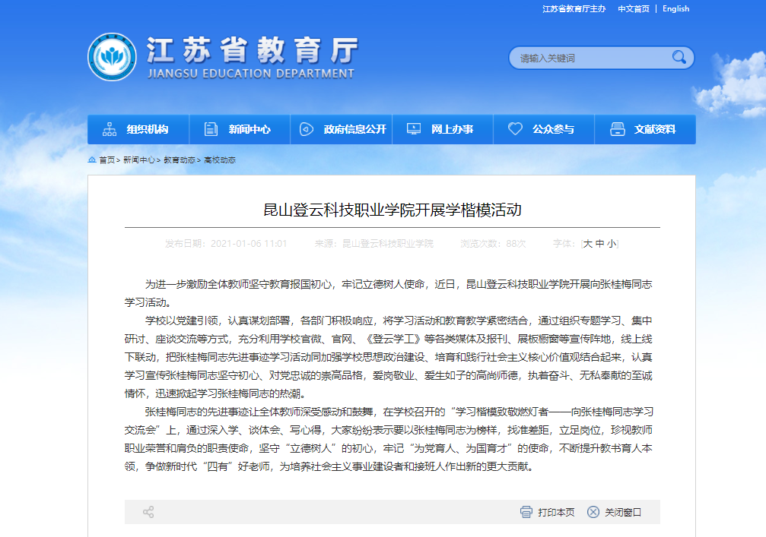Click the 文献资料 printer-like icon

click(618, 129)
